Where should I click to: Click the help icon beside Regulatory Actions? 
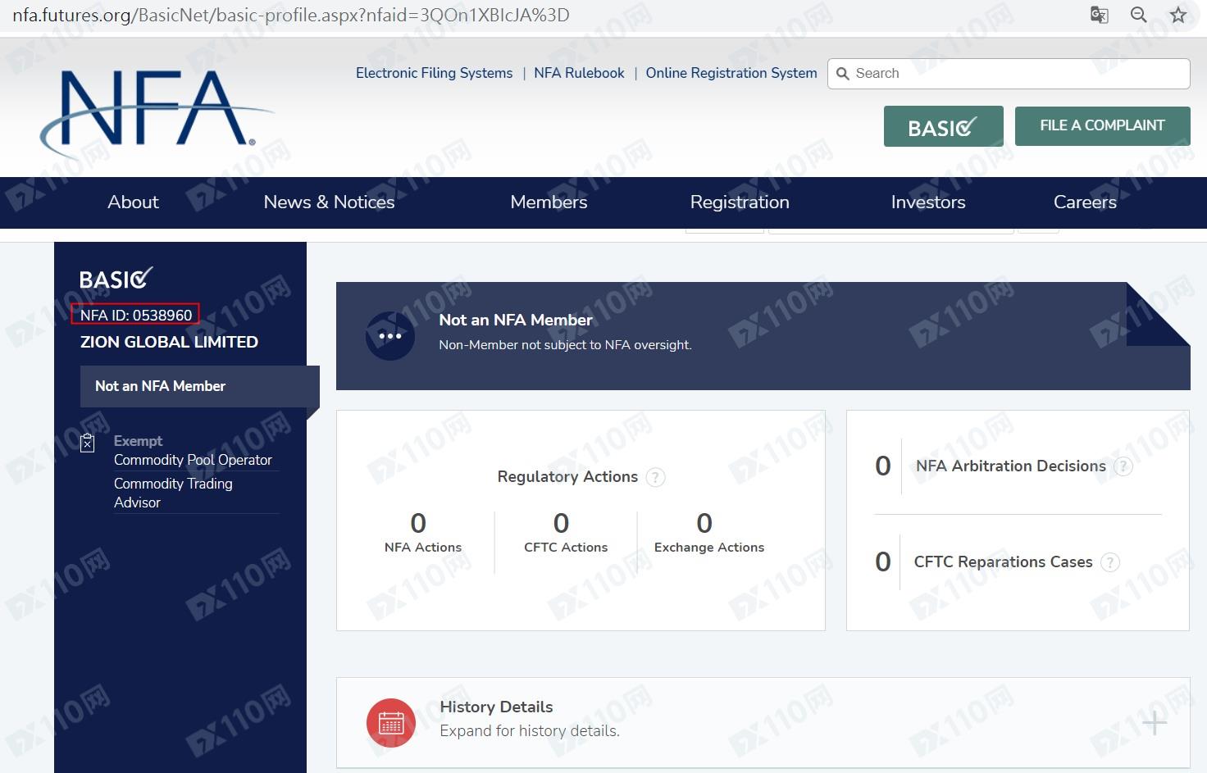click(655, 477)
